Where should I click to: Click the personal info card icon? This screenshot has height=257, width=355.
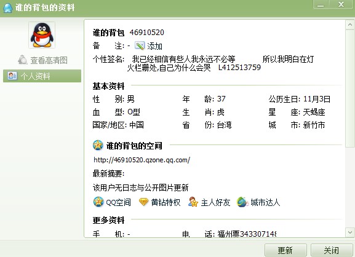coord(12,76)
